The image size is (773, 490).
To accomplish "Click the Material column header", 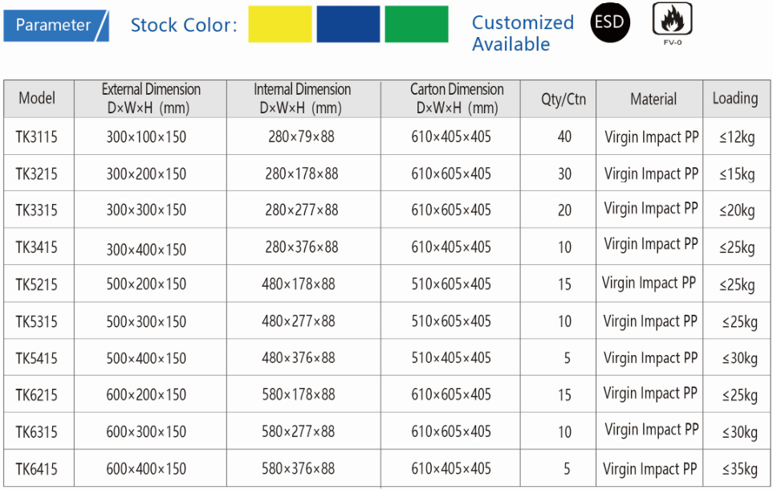I will click(653, 99).
